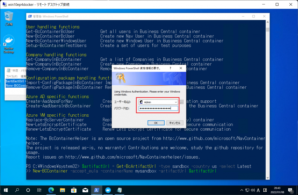298x195 pixels.
Task: Open the Windows Start menu
Action: 6,190
